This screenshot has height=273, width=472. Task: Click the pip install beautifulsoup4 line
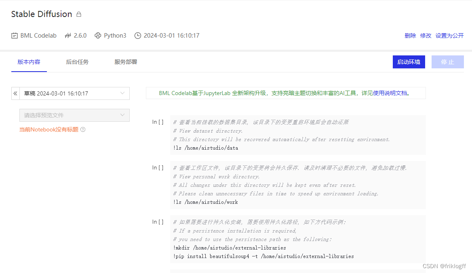pyautogui.click(x=263, y=256)
